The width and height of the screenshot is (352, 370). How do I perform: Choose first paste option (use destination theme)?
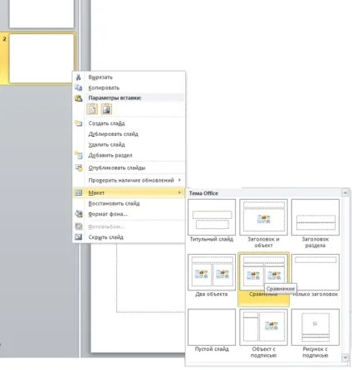pos(92,109)
